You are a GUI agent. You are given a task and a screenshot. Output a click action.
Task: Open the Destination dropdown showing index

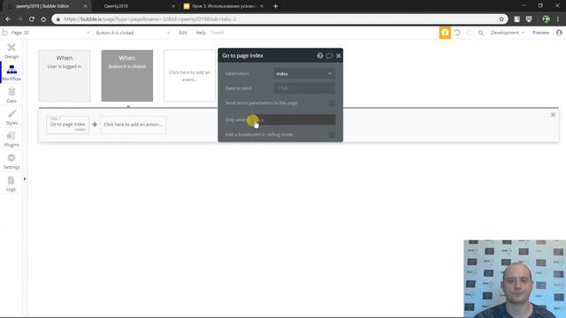coord(304,73)
